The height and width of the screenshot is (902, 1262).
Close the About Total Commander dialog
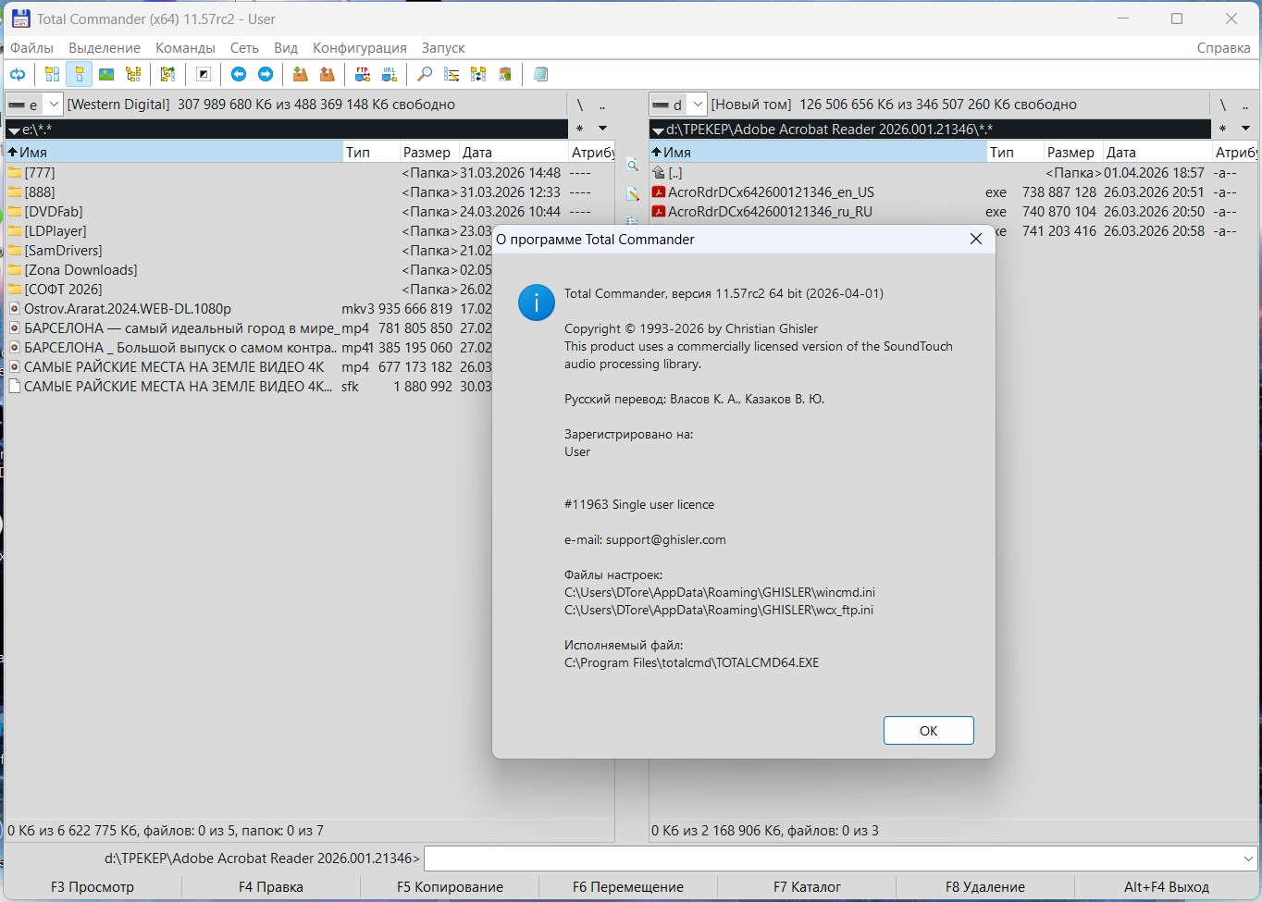975,240
